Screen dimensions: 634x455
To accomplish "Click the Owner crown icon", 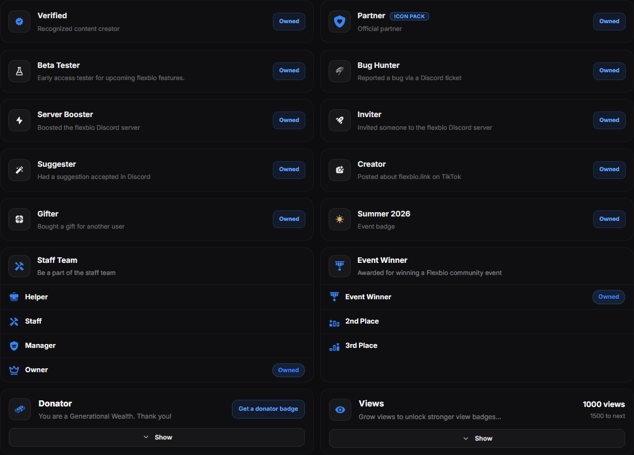I will [x=14, y=370].
